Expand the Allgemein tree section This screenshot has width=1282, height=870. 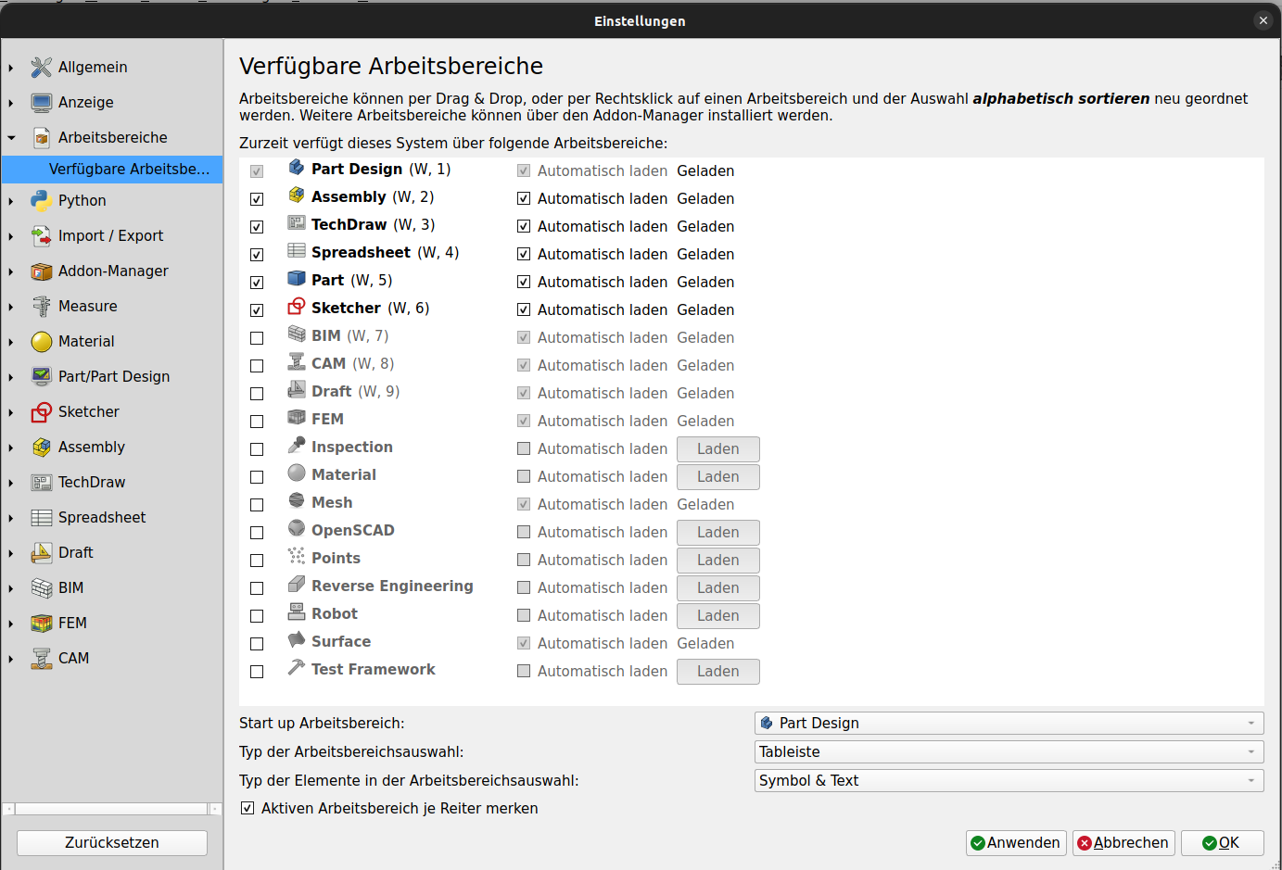[x=11, y=68]
